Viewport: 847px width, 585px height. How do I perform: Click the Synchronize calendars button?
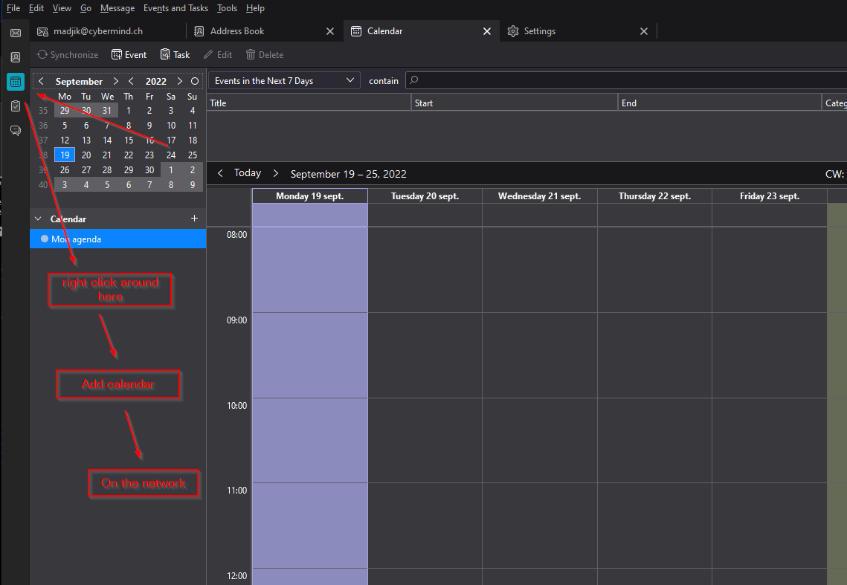coord(68,55)
